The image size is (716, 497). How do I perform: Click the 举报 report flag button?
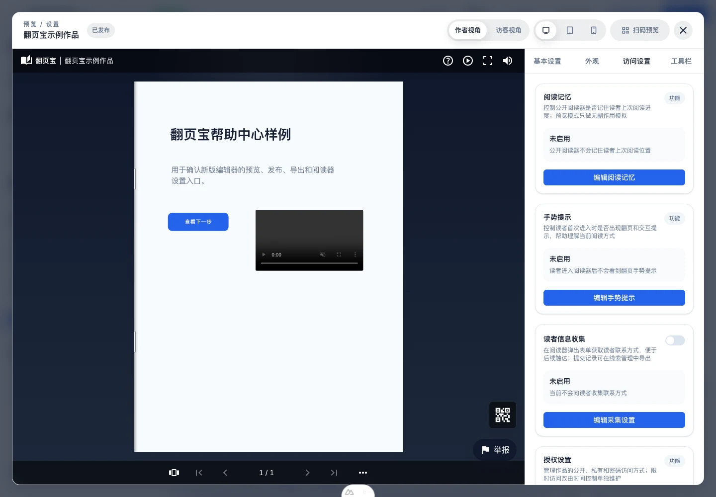point(495,450)
